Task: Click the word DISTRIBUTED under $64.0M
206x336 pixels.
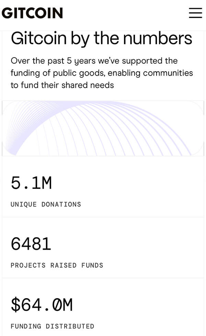Action: [x=70, y=326]
